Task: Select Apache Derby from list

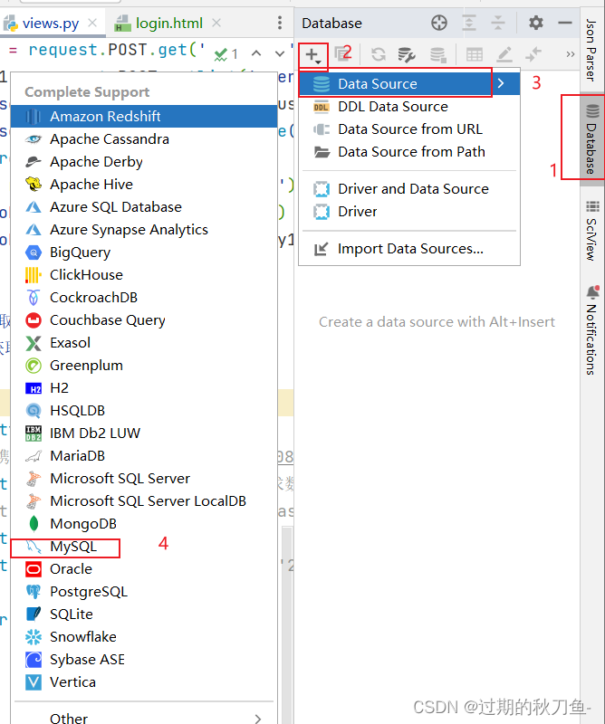Action: pyautogui.click(x=144, y=162)
